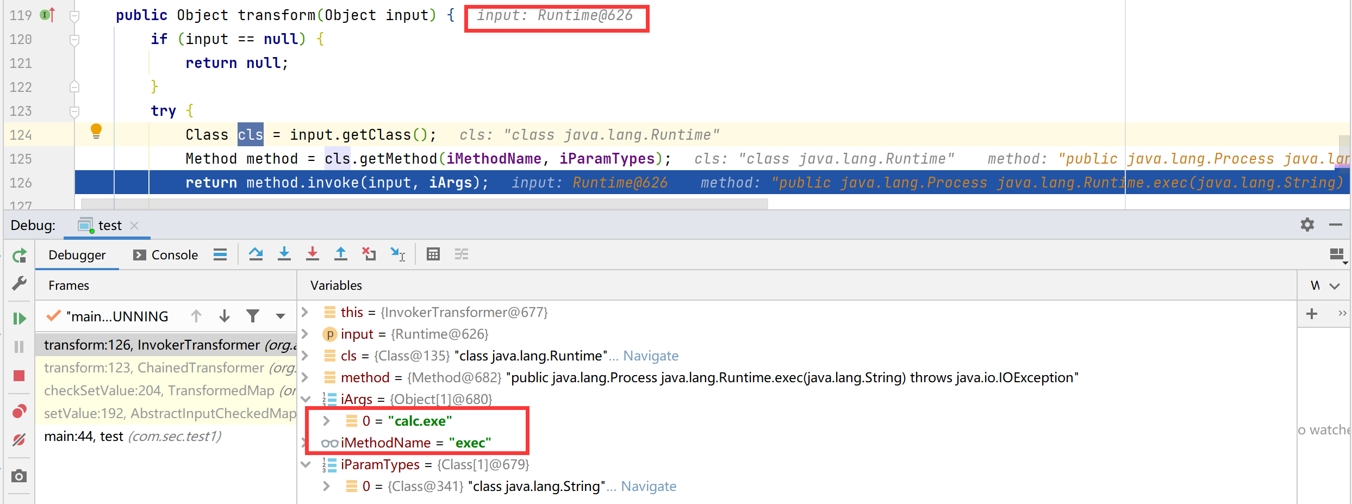Click the editor horizontal scrollbar
Image resolution: width=1352 pixels, height=504 pixels.
tap(424, 204)
